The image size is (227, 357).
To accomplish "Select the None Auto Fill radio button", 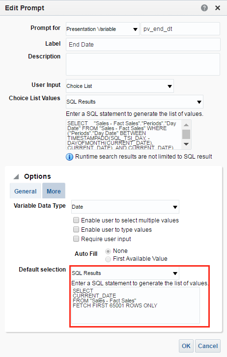I will pyautogui.click(x=108, y=251).
